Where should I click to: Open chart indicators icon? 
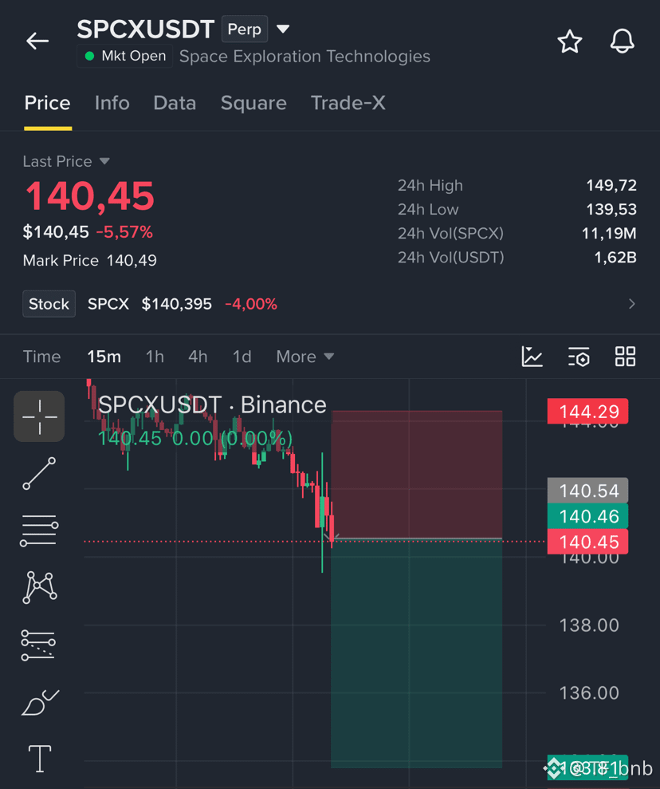coord(532,357)
